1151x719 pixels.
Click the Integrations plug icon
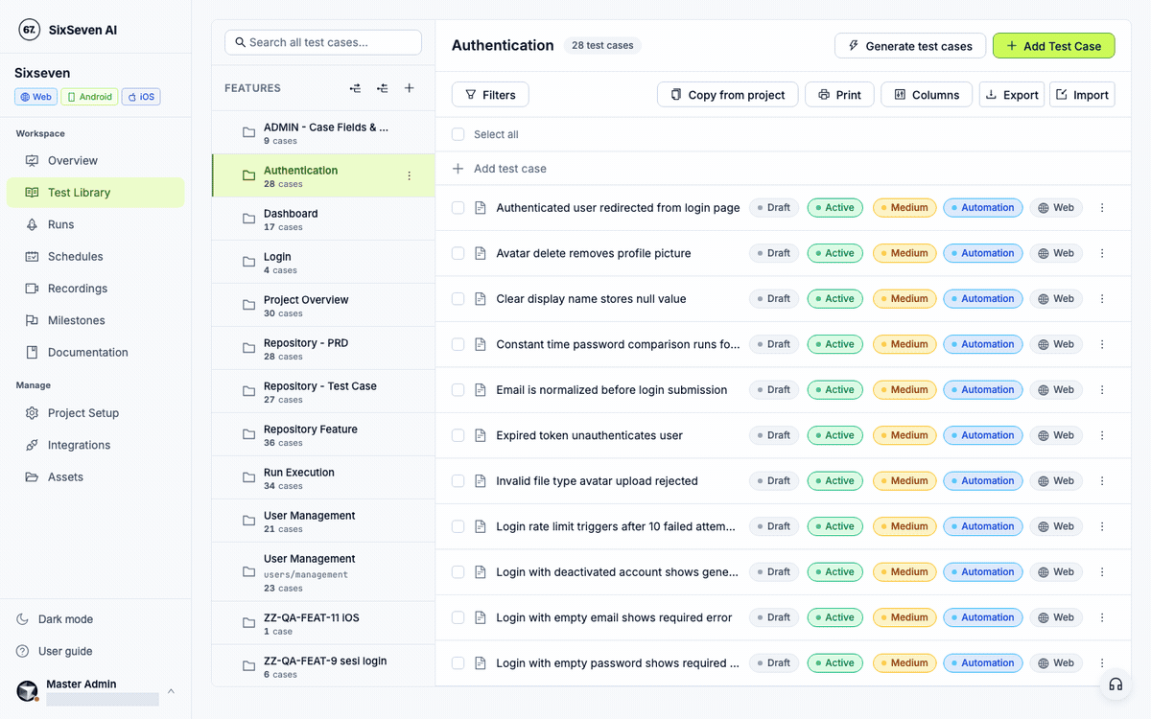pyautogui.click(x=32, y=445)
